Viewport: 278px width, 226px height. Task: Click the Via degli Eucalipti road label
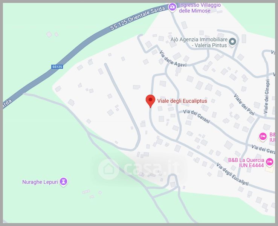click(232, 174)
